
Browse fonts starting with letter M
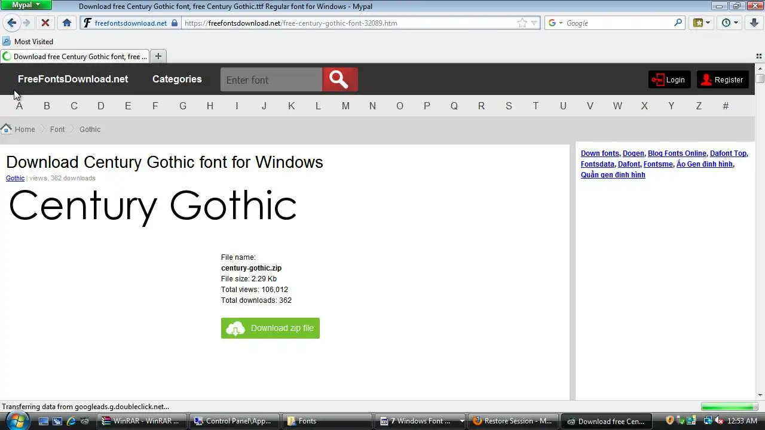click(345, 106)
